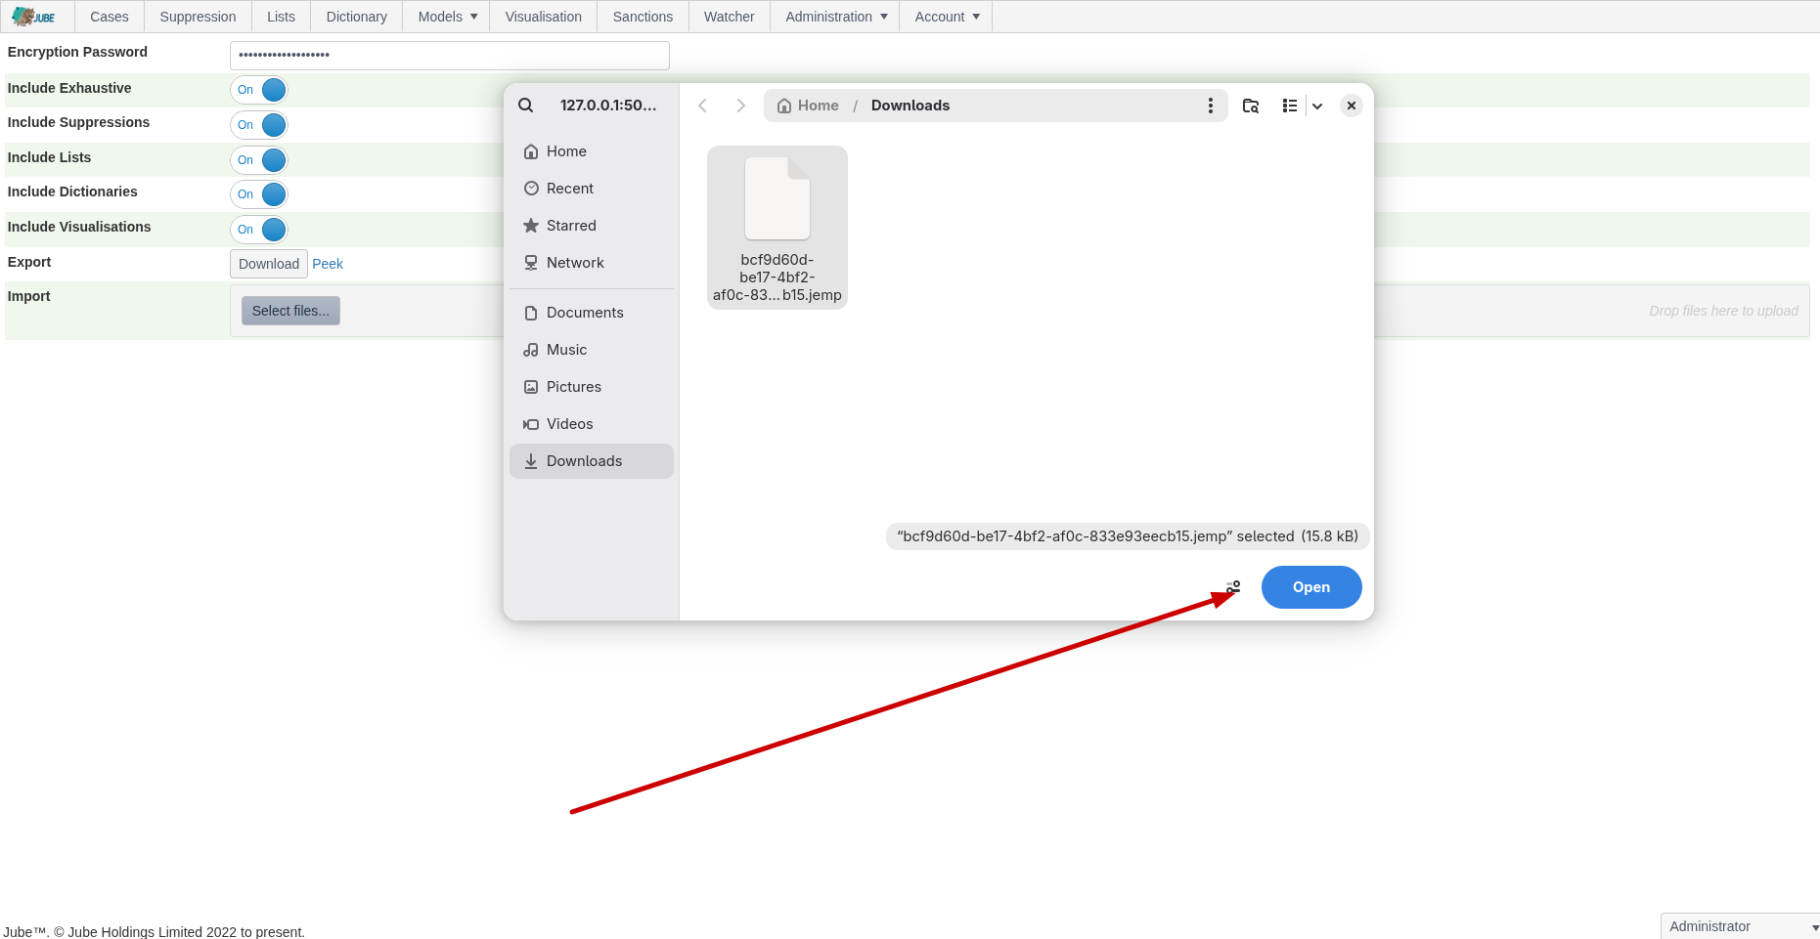Click the new folder search icon
This screenshot has height=939, width=1820.
pos(1251,106)
